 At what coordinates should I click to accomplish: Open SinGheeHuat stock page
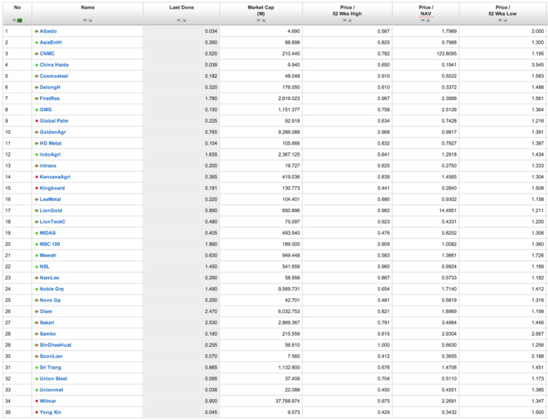(x=55, y=344)
